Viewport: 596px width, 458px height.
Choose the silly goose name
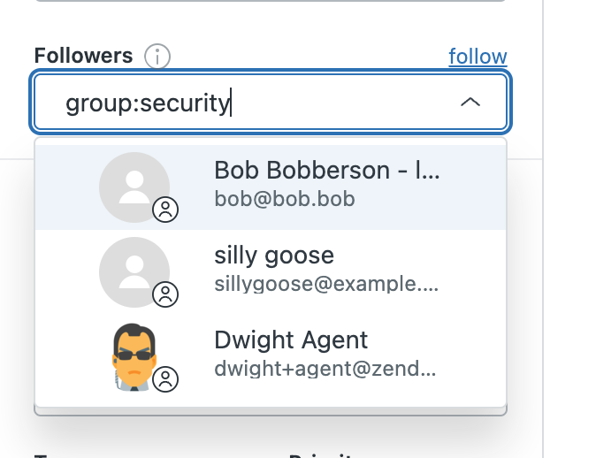[x=274, y=256]
